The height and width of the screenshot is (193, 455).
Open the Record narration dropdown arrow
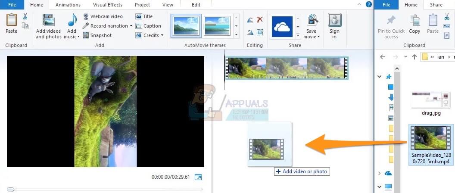pos(131,26)
